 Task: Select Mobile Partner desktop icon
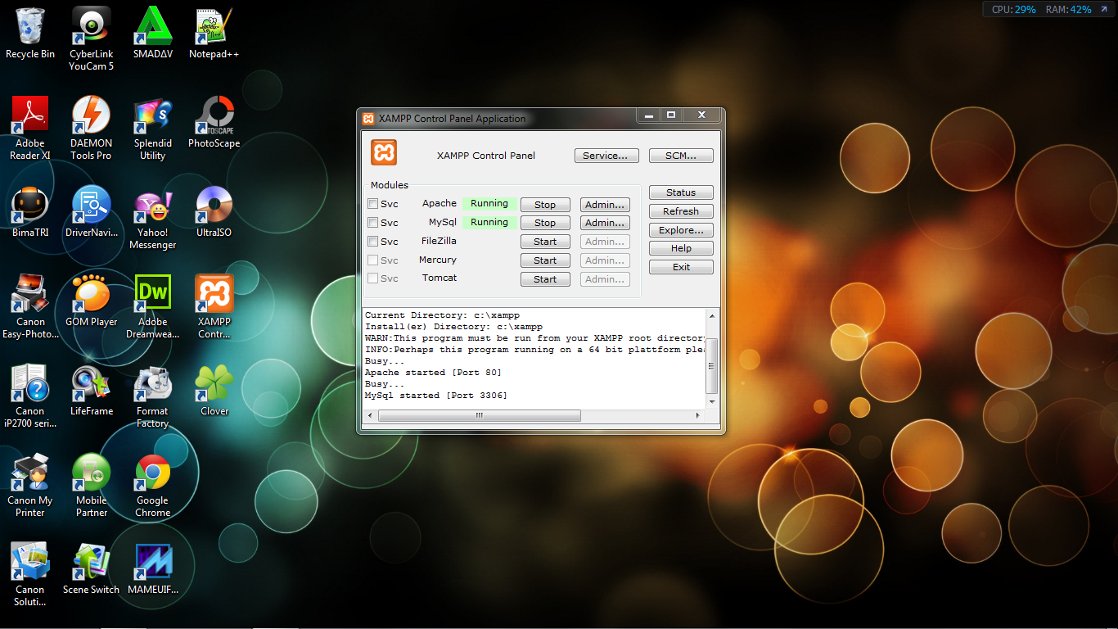click(92, 485)
